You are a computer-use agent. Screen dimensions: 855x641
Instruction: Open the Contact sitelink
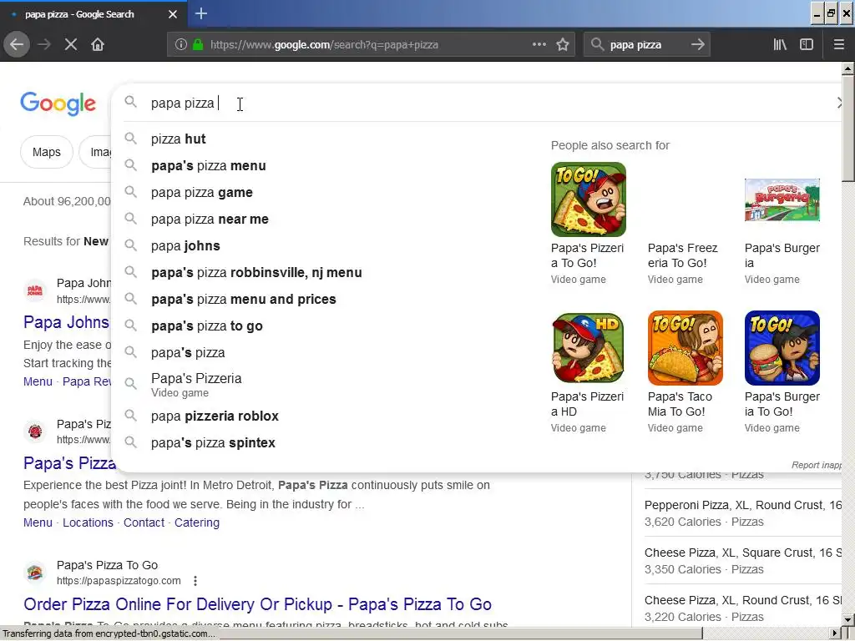click(x=144, y=522)
